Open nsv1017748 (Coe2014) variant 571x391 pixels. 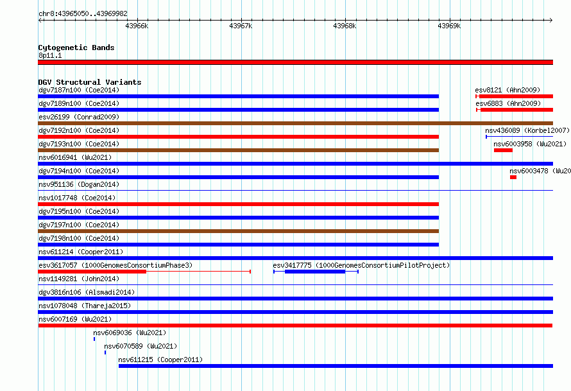(77, 198)
